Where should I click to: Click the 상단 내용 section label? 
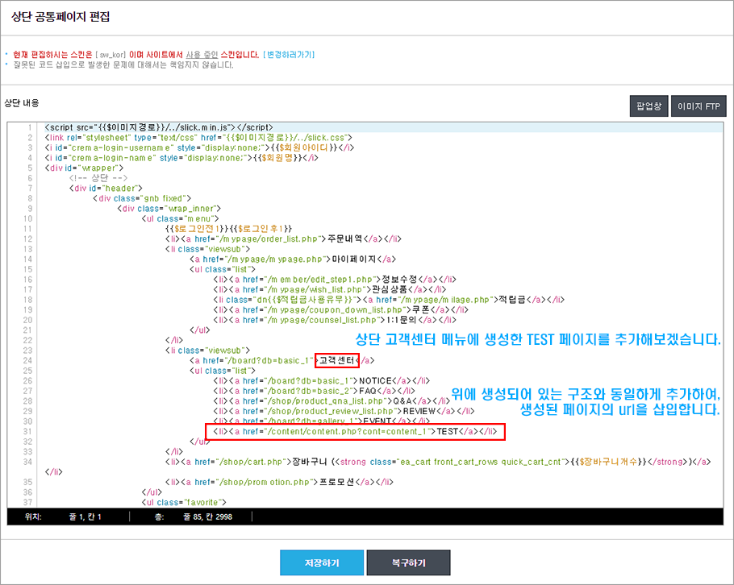coord(22,103)
